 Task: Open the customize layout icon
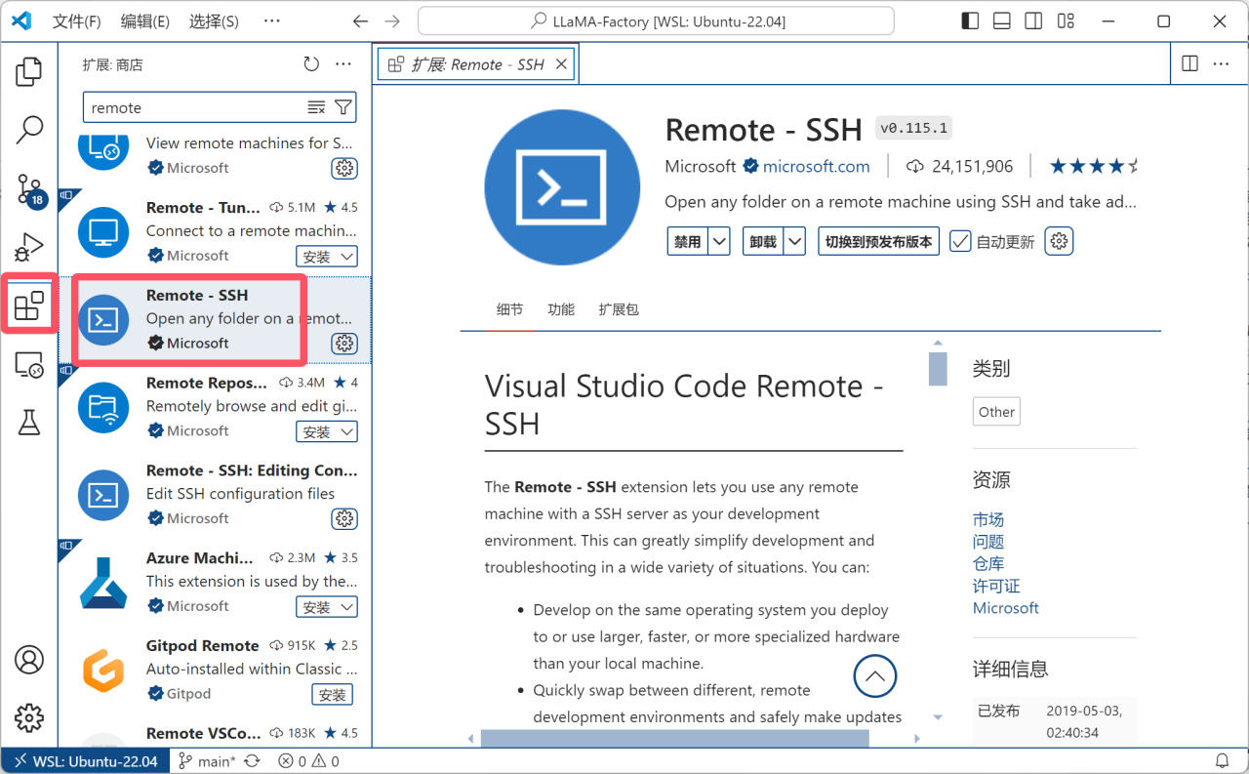[1066, 21]
